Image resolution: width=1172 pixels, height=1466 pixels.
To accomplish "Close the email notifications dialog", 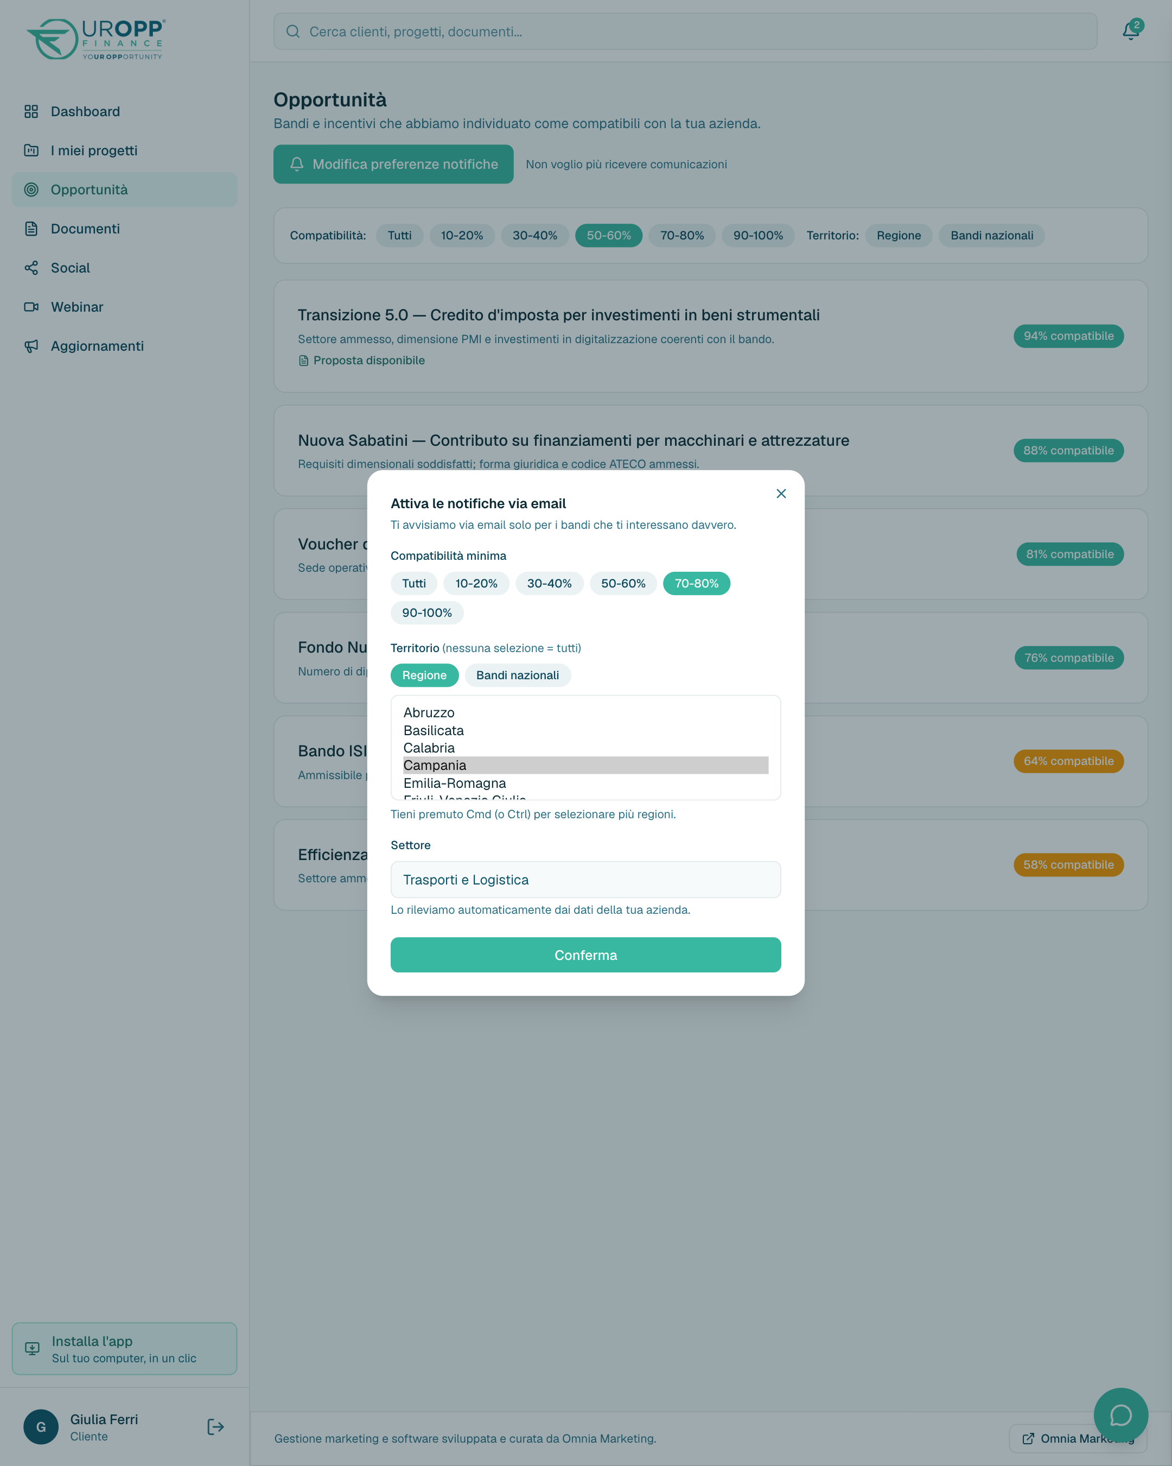I will pos(781,494).
